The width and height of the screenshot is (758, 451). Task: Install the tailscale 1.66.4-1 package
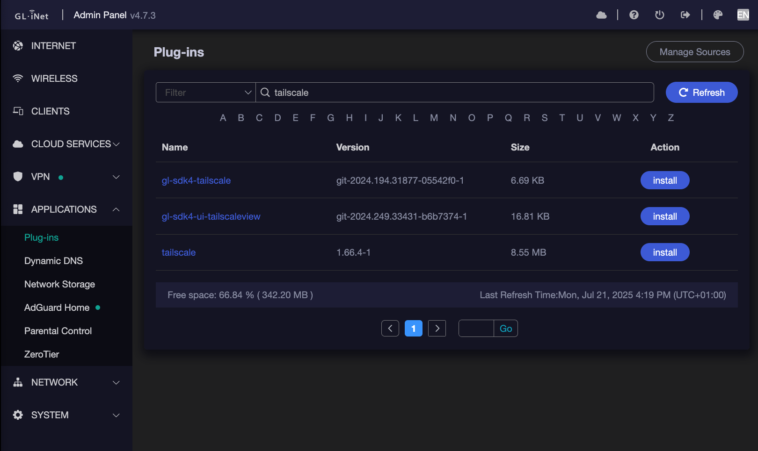665,252
